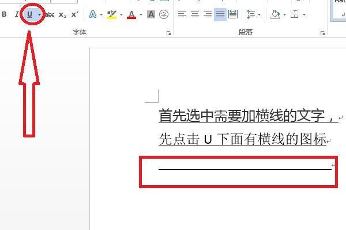Toggle superscript x² button
The height and width of the screenshot is (230, 346).
[x=75, y=14]
